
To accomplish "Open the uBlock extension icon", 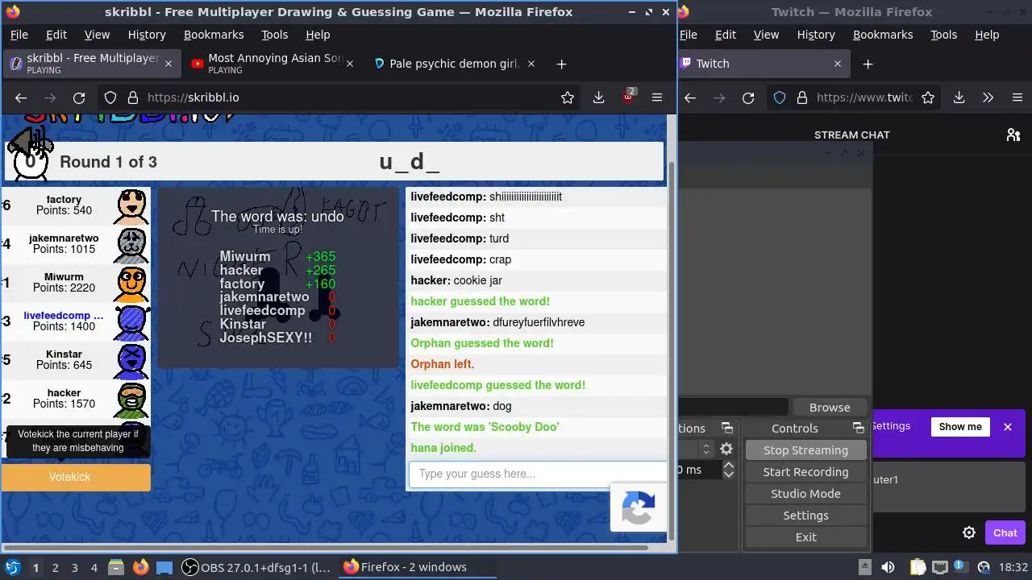I will (x=628, y=97).
